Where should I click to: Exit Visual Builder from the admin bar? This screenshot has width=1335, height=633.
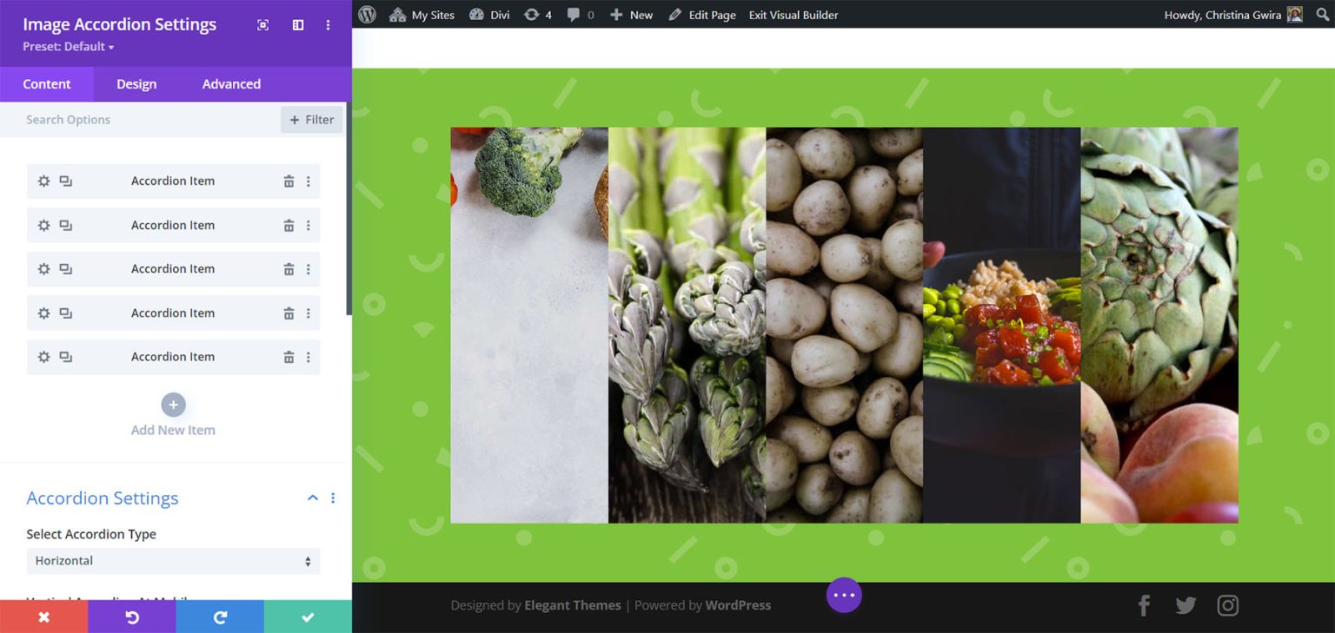(x=793, y=14)
